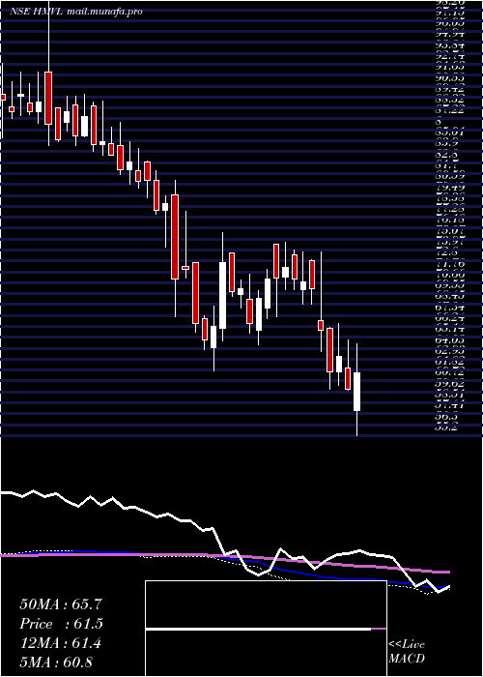Click the 59.62 price axis label

tap(449, 385)
